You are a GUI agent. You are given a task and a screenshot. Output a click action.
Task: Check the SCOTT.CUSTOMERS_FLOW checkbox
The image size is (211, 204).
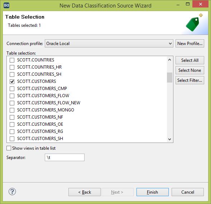coord(12,96)
